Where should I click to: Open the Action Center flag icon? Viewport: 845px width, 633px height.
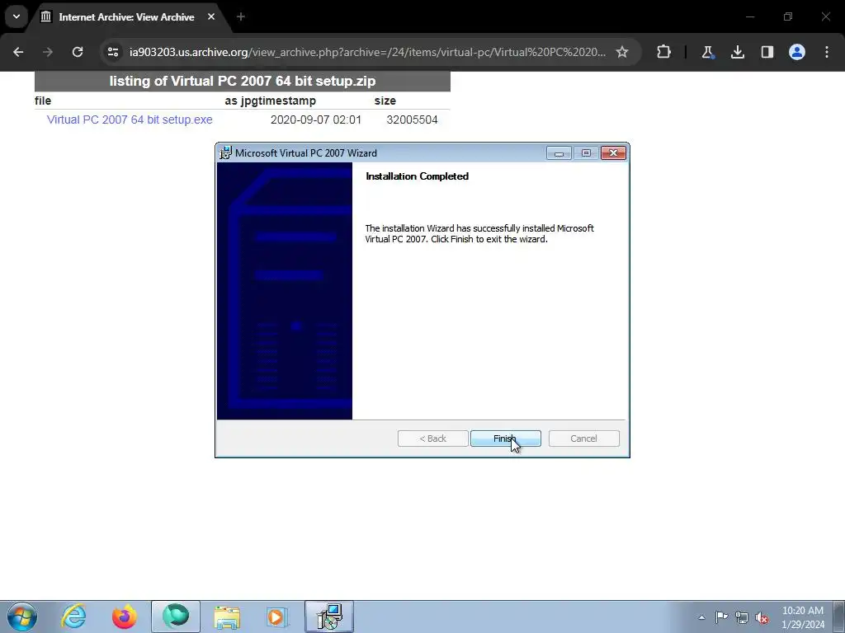point(721,617)
